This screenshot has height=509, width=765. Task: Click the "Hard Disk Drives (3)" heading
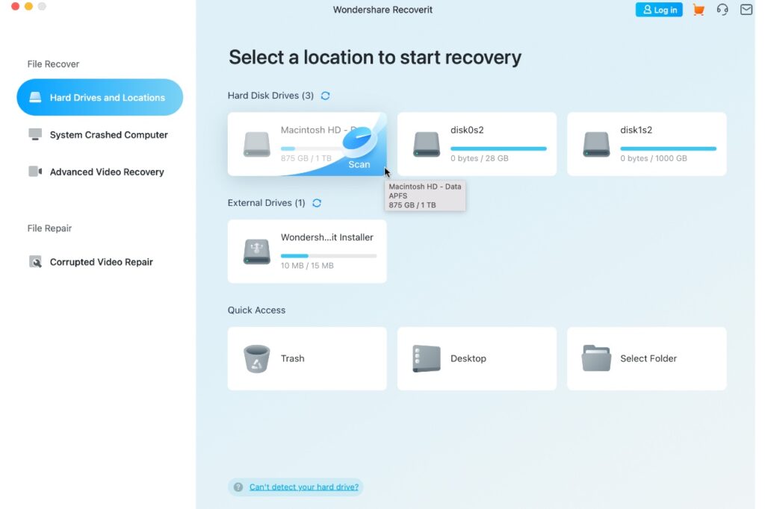point(270,96)
